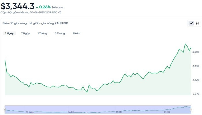Click the green up-arrow beside 0.26%
202x115 pixels.
click(x=37, y=7)
